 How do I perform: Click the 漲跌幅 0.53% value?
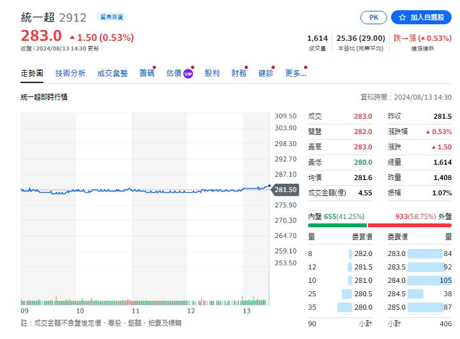click(x=439, y=132)
